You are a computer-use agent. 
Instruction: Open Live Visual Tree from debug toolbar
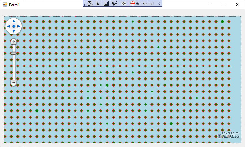click(x=90, y=3)
